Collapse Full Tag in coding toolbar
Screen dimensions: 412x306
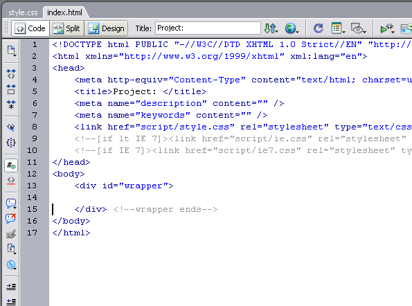pyautogui.click(x=11, y=74)
